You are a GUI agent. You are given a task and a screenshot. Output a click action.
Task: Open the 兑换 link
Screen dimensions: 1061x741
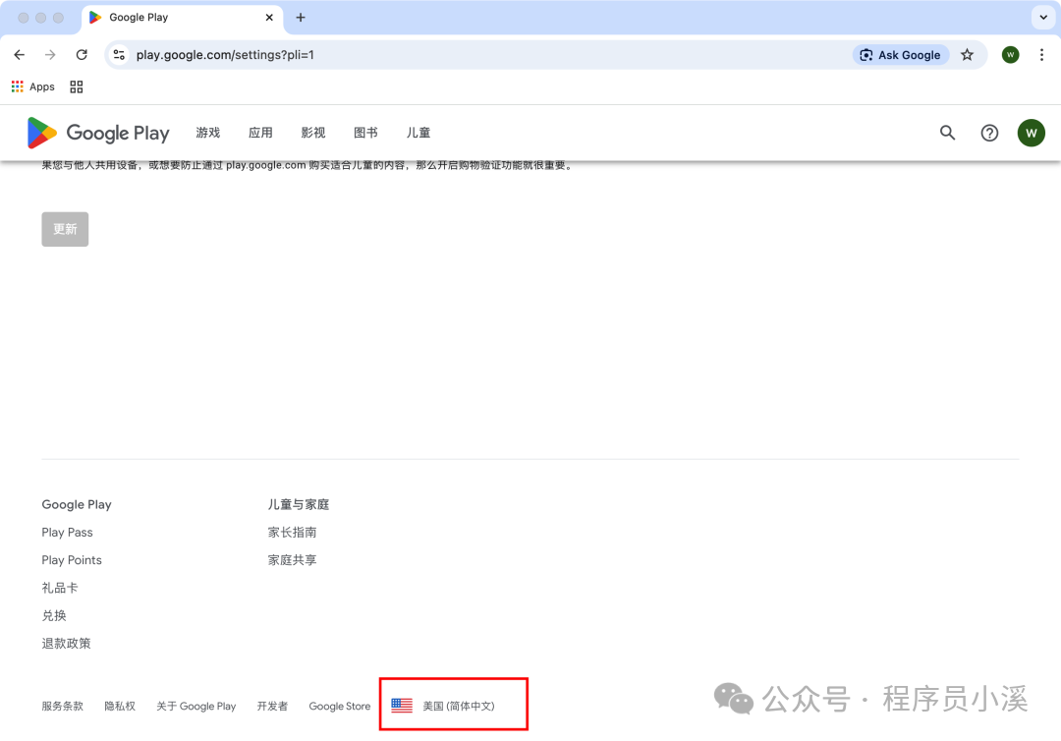pos(54,616)
